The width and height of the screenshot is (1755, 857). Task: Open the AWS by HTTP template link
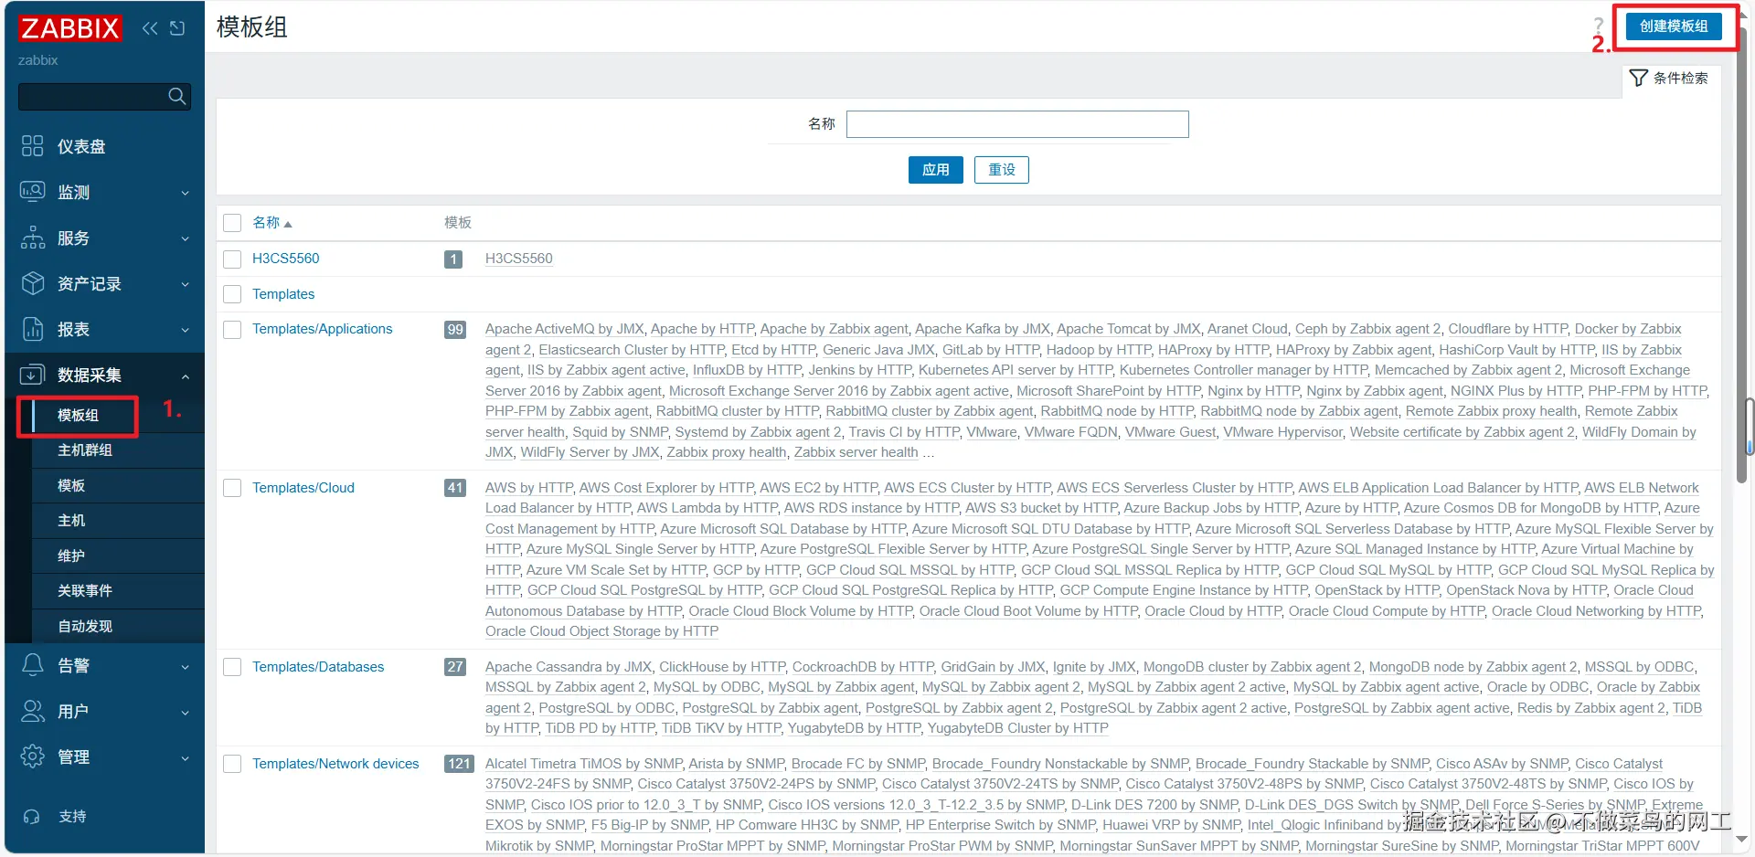529,488
